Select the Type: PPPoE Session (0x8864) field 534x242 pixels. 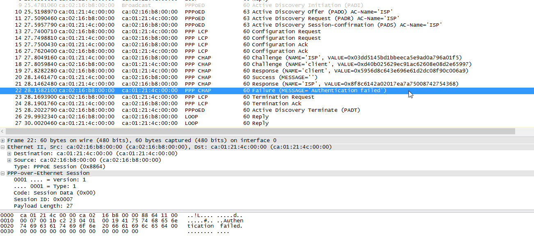point(59,167)
